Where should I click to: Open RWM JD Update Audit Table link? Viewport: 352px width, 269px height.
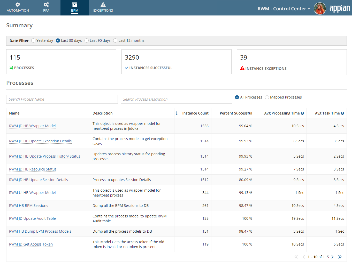click(32, 218)
